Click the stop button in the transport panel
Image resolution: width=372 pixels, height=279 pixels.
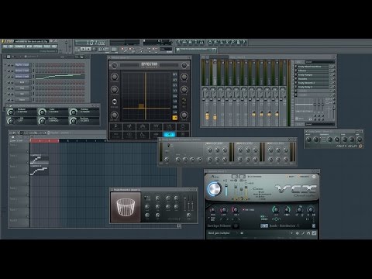[88, 49]
